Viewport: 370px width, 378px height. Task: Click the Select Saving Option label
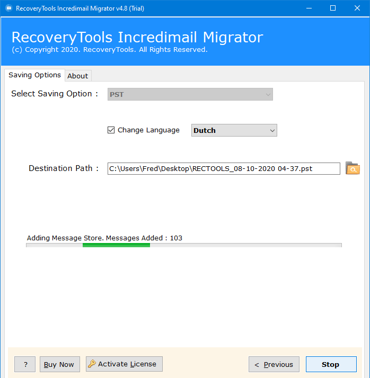(x=55, y=94)
